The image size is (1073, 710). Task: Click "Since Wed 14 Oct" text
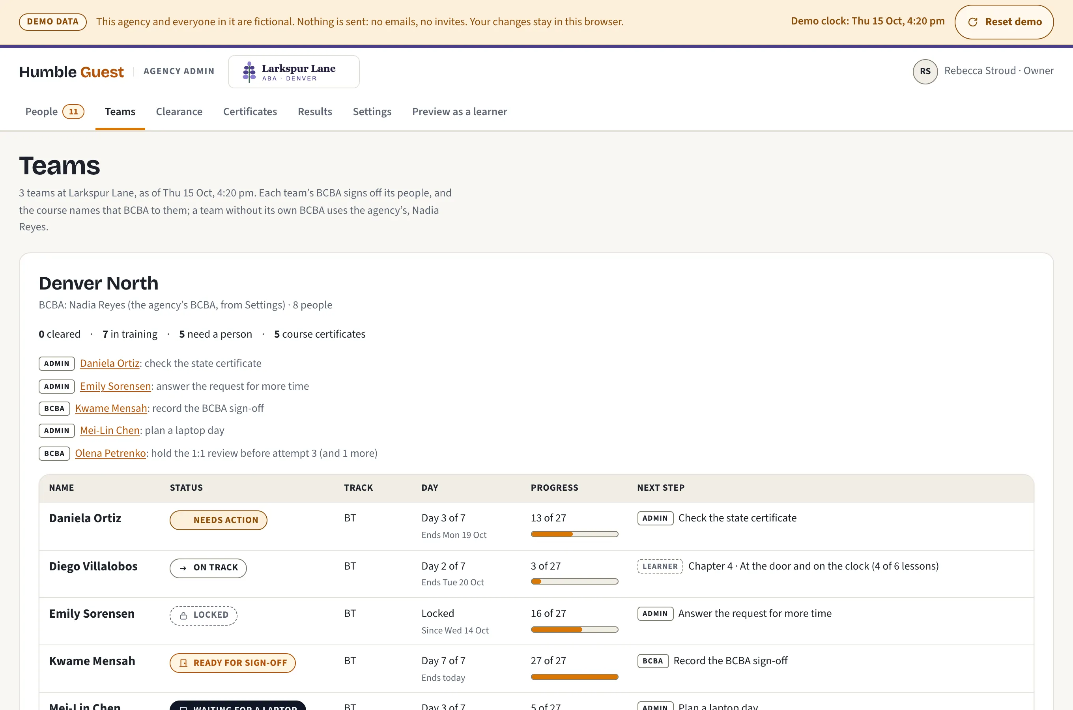[x=455, y=630]
